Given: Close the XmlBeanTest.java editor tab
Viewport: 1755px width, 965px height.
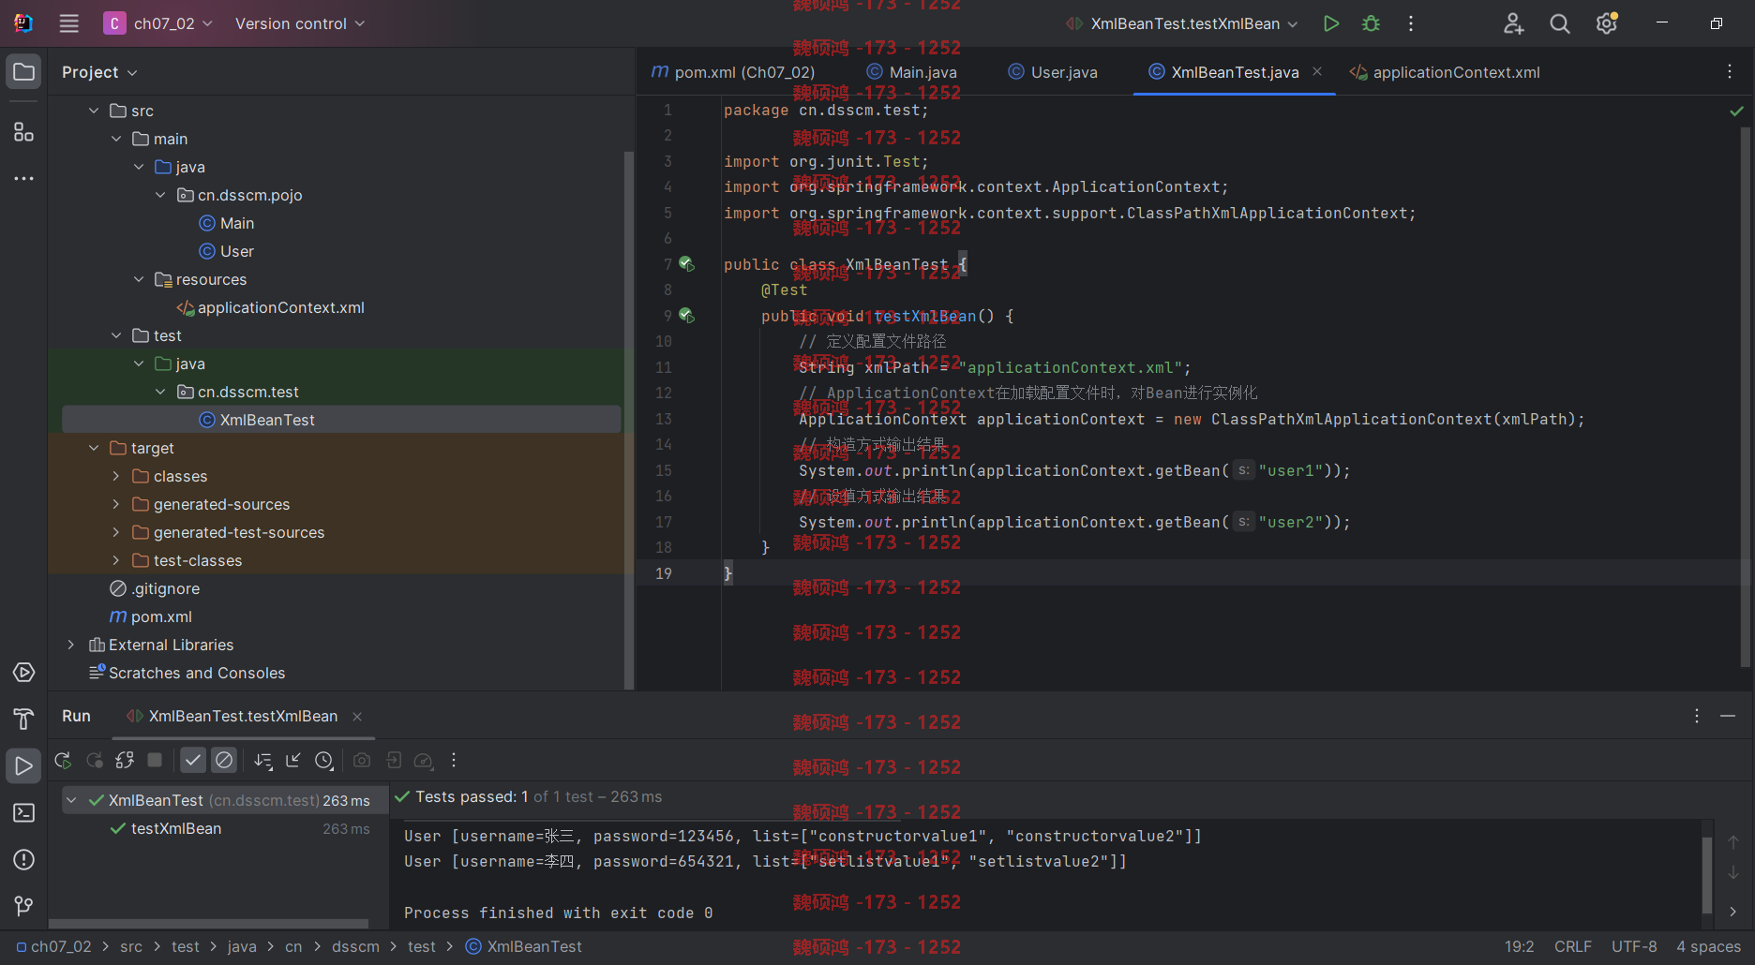Looking at the screenshot, I should [x=1317, y=72].
